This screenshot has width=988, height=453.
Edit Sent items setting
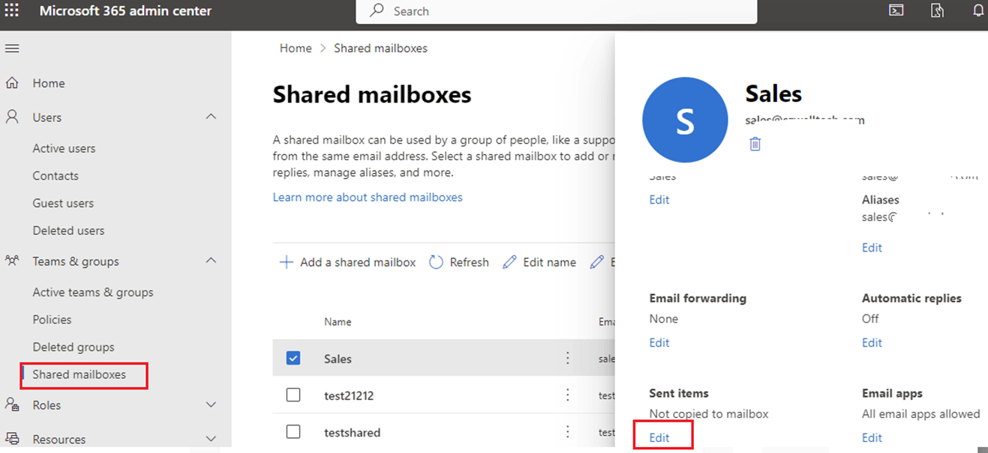pyautogui.click(x=659, y=437)
